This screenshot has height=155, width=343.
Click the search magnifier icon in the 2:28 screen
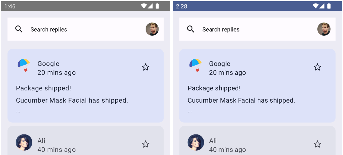click(x=191, y=29)
